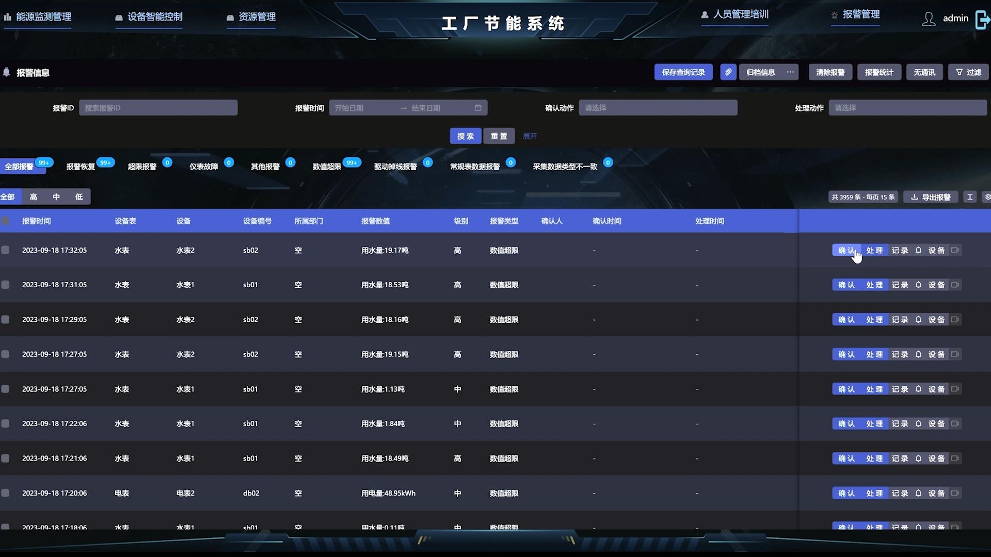Click the 结束日期 end date field
This screenshot has width=991, height=557.
pyautogui.click(x=439, y=108)
